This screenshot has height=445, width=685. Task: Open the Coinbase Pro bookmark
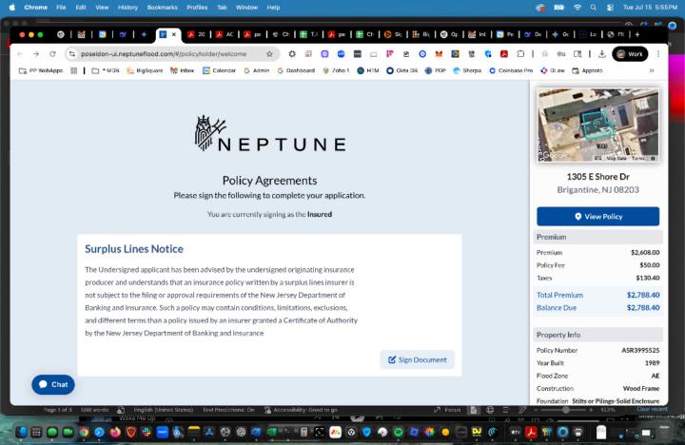tap(511, 70)
